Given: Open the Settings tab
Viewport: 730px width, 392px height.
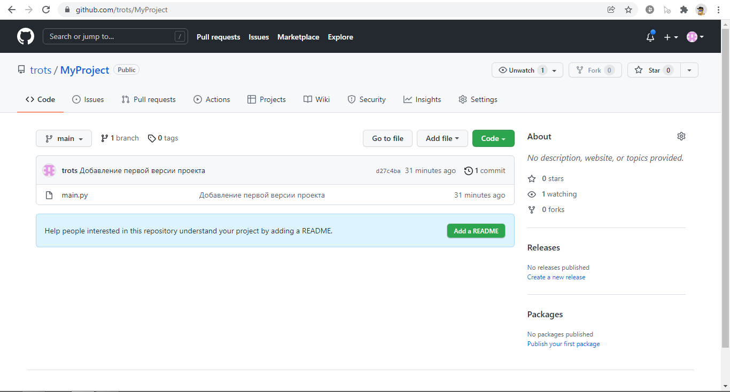Looking at the screenshot, I should tap(478, 99).
